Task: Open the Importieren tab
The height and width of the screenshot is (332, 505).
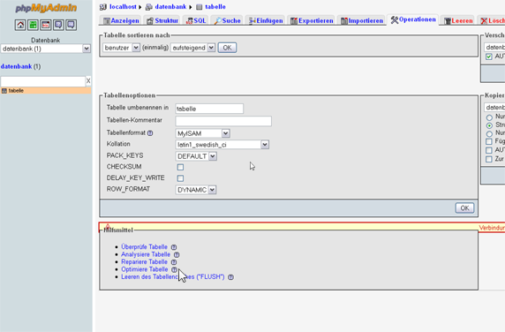Action: pos(362,20)
